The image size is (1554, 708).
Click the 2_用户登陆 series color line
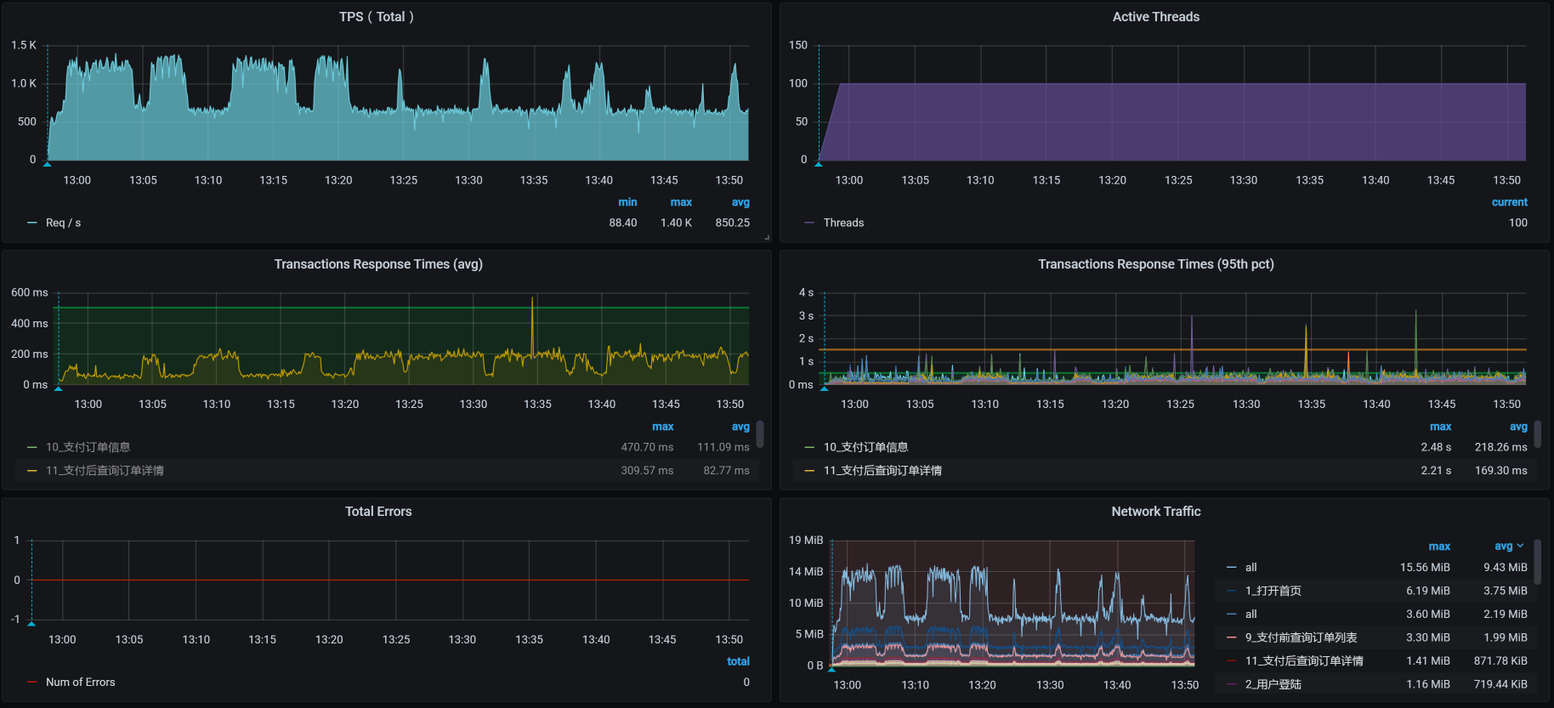coord(1232,684)
